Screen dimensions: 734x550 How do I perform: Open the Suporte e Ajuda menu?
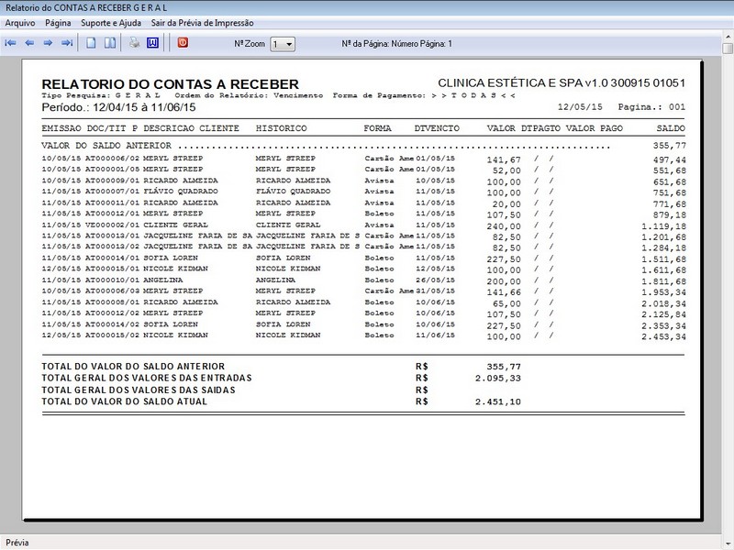(x=112, y=22)
